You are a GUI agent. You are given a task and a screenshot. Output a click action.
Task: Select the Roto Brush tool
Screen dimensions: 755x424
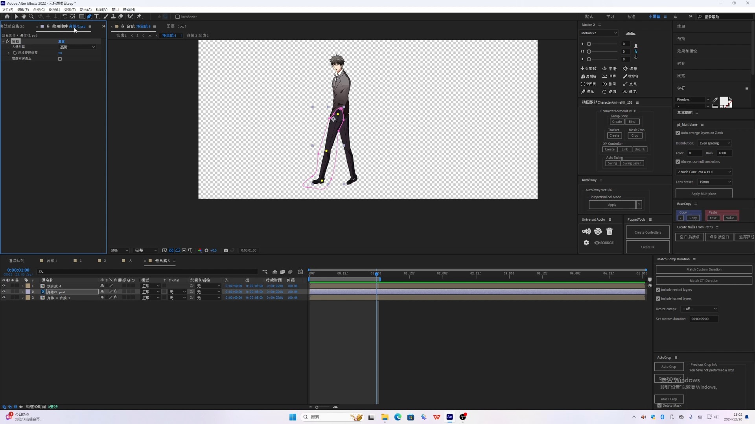[x=130, y=16]
